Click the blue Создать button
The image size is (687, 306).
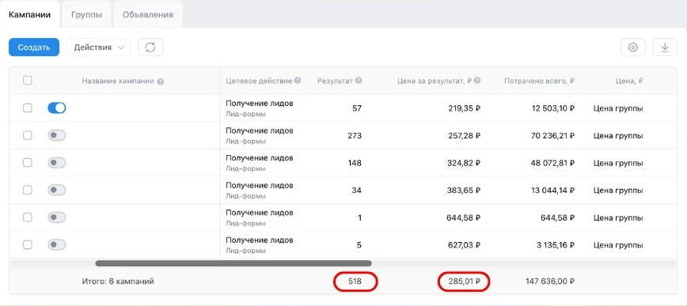click(x=34, y=47)
